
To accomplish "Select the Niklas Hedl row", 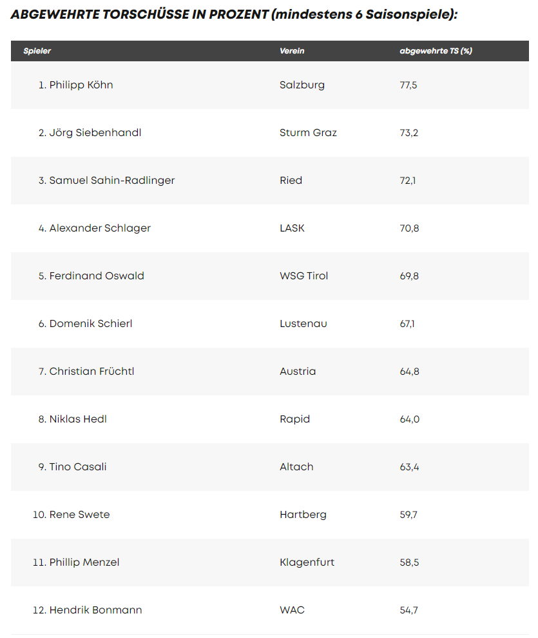I will tap(270, 419).
